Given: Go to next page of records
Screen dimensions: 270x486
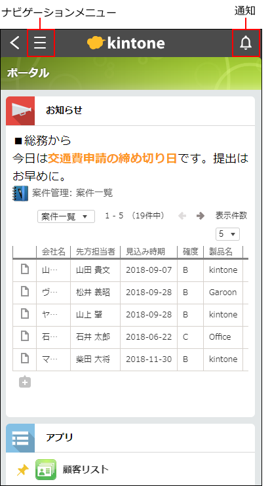Looking at the screenshot, I should tap(201, 216).
